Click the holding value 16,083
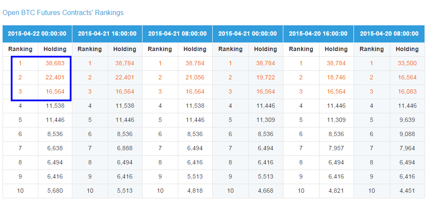This screenshot has height=200, width=428. (x=407, y=92)
